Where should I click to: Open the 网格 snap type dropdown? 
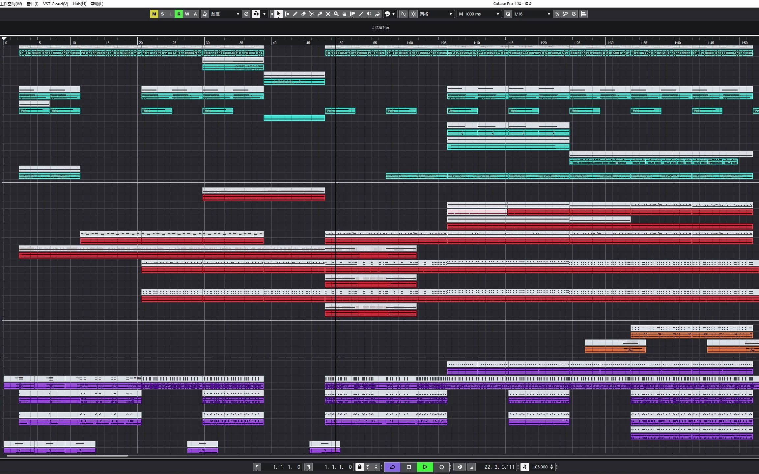[x=436, y=14]
